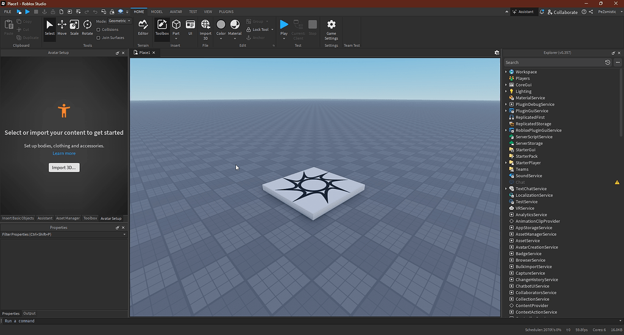The image size is (624, 335).
Task: Enable the Join Surfaces checkbox
Action: tap(99, 38)
